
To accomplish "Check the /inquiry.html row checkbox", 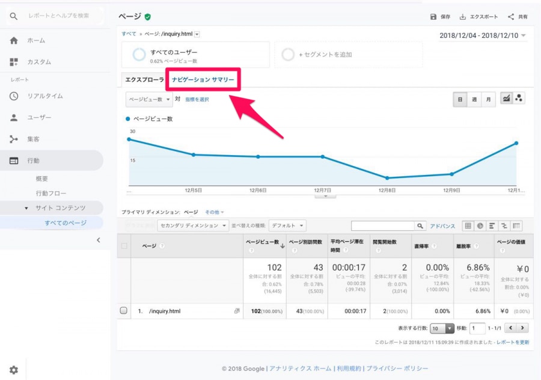I will (124, 311).
